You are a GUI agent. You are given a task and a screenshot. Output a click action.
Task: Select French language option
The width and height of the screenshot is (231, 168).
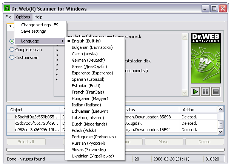[x=95, y=92]
